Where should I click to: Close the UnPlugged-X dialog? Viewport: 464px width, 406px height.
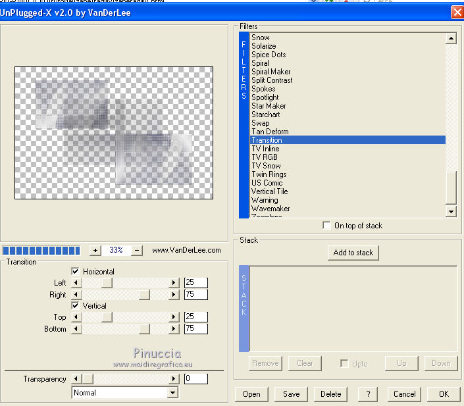457,13
